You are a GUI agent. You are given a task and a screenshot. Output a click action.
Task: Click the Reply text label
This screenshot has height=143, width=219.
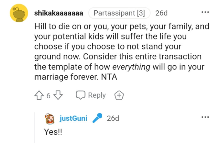click(x=97, y=95)
